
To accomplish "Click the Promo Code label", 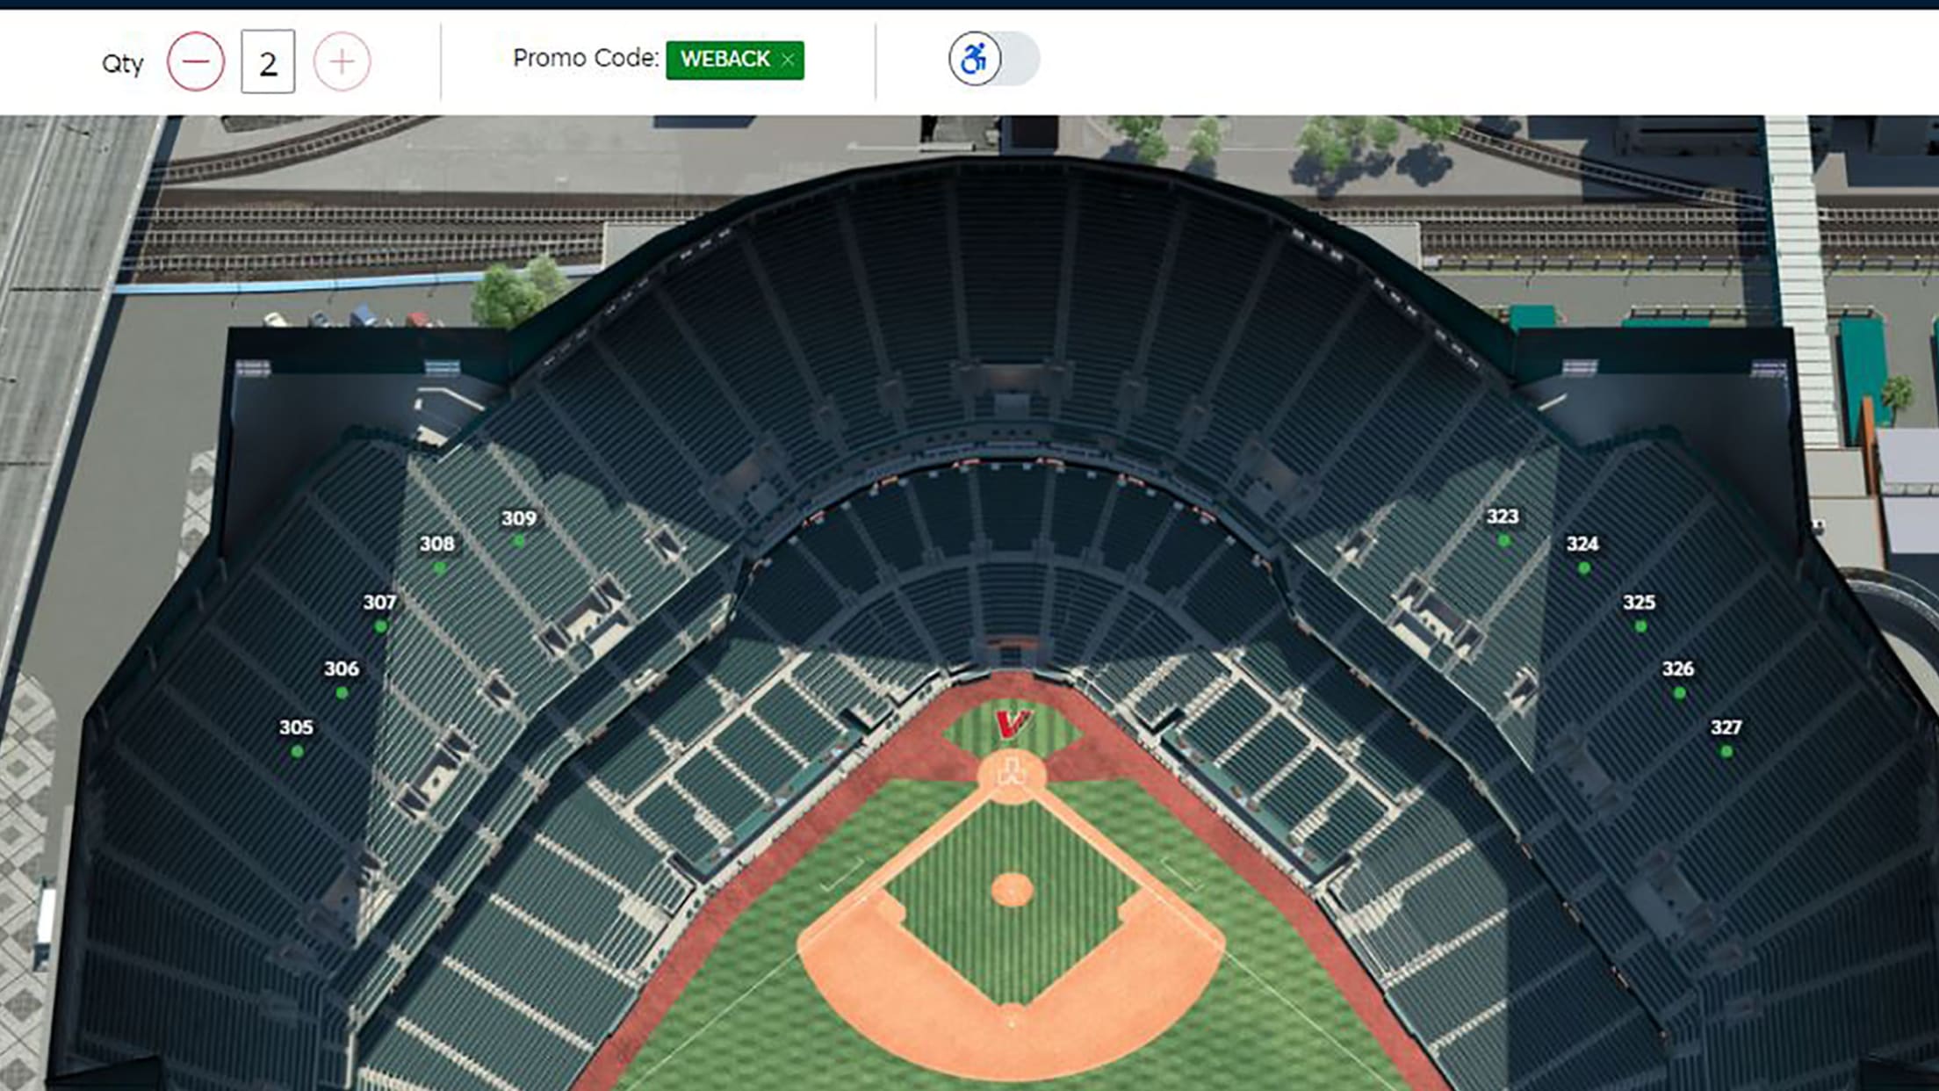I will point(585,59).
